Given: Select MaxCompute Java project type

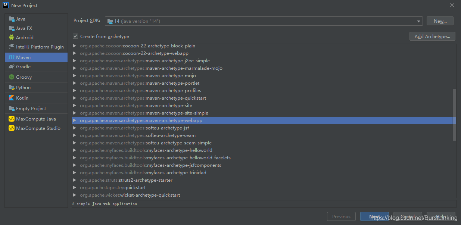Looking at the screenshot, I should (x=36, y=119).
